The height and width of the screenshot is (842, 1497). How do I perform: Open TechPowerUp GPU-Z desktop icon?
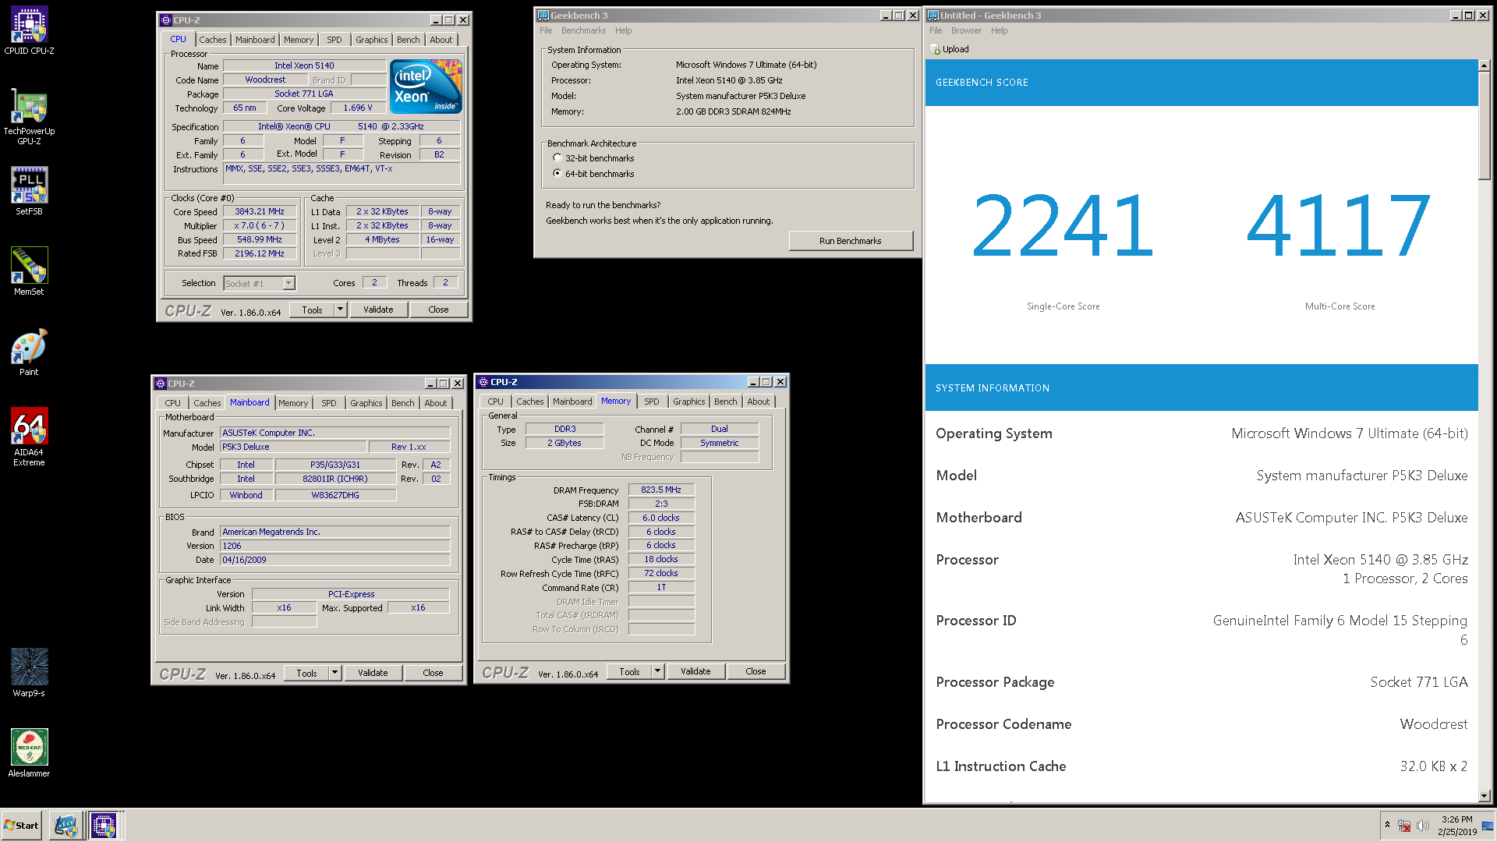point(29,116)
